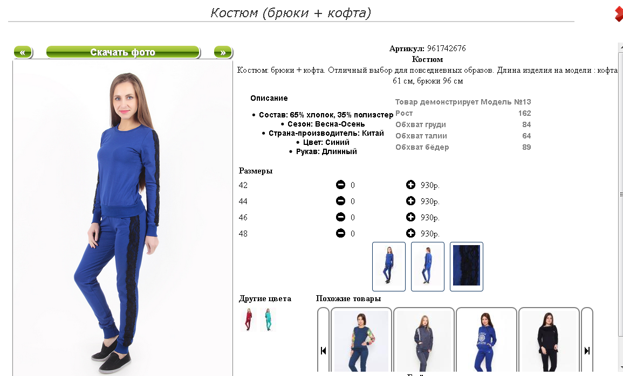This screenshot has width=623, height=376.
Task: Increase quantity for size 42
Action: (410, 185)
